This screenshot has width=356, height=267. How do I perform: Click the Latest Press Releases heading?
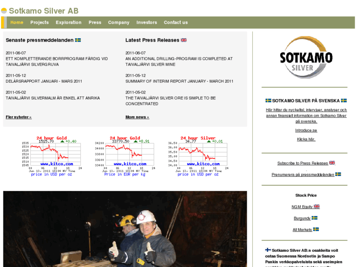(x=152, y=40)
